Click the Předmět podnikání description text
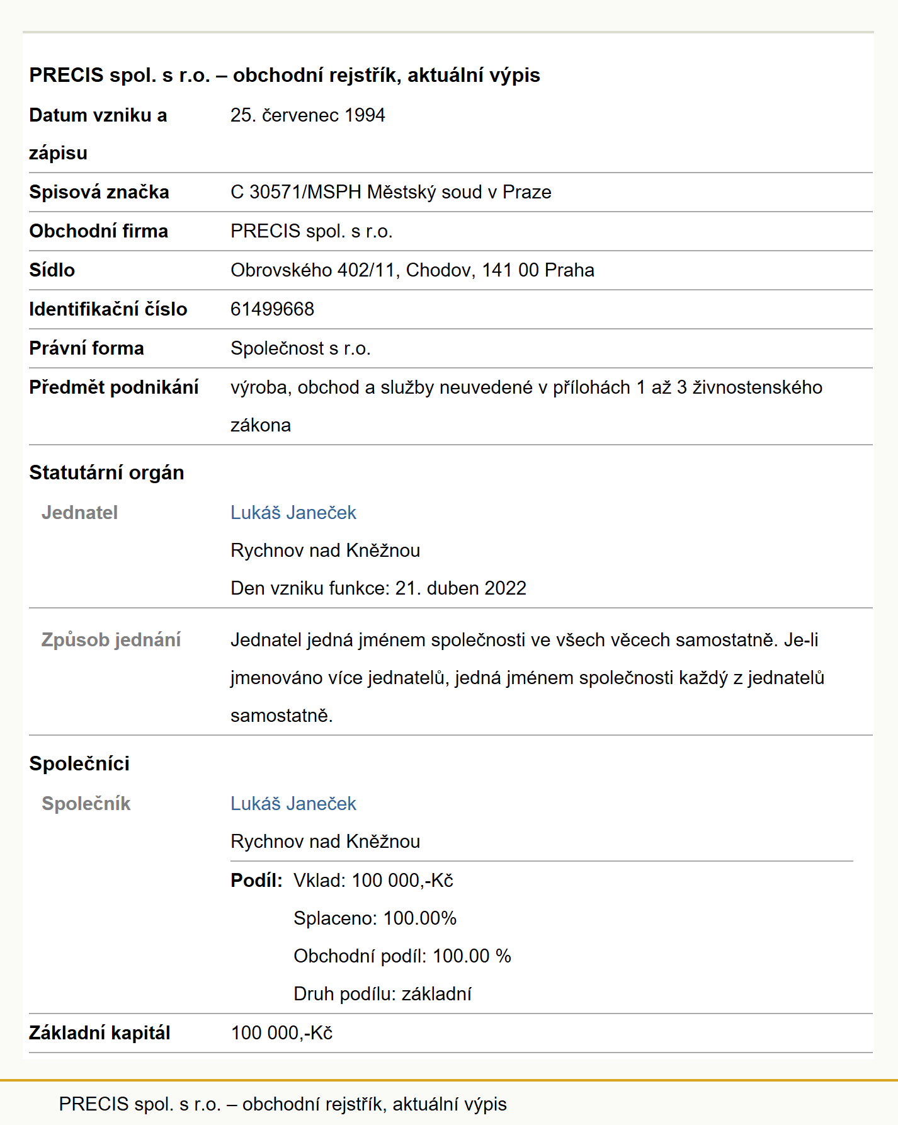This screenshot has height=1125, width=898. [526, 406]
